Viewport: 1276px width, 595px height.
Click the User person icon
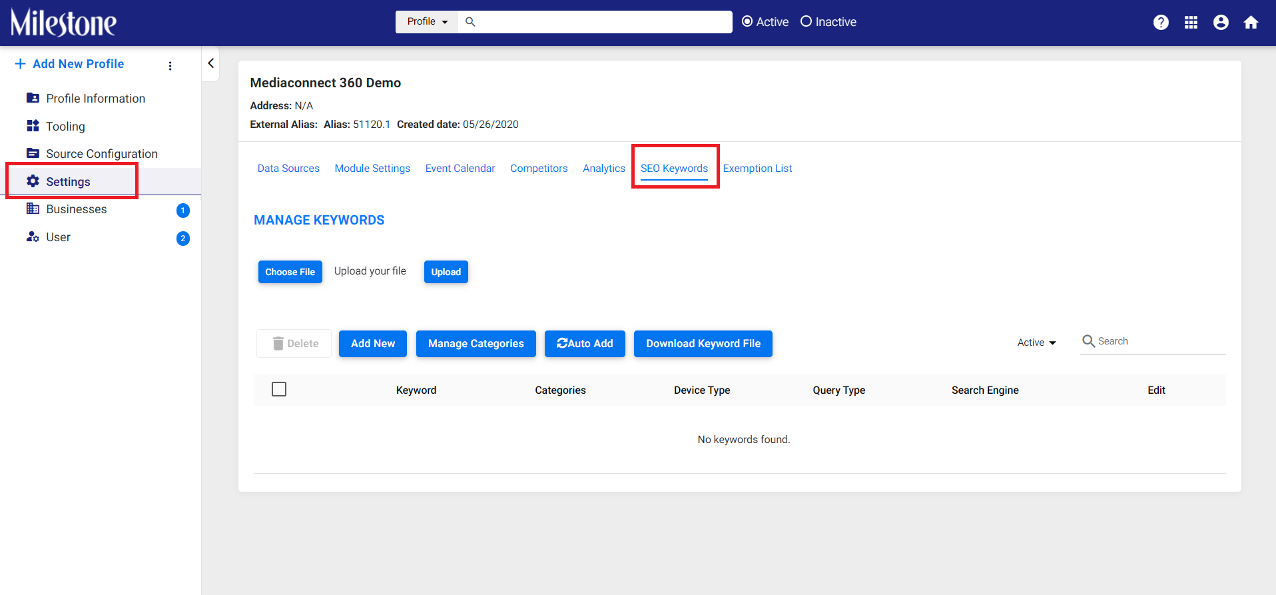pyautogui.click(x=33, y=237)
